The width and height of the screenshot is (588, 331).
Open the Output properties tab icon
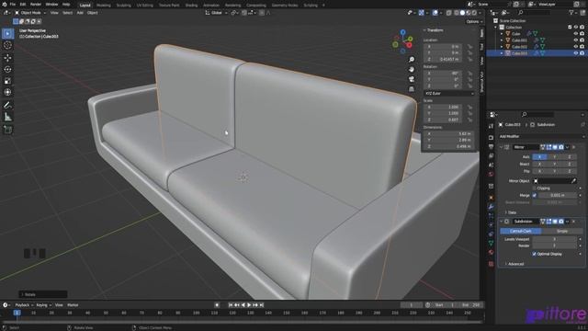pos(491,147)
